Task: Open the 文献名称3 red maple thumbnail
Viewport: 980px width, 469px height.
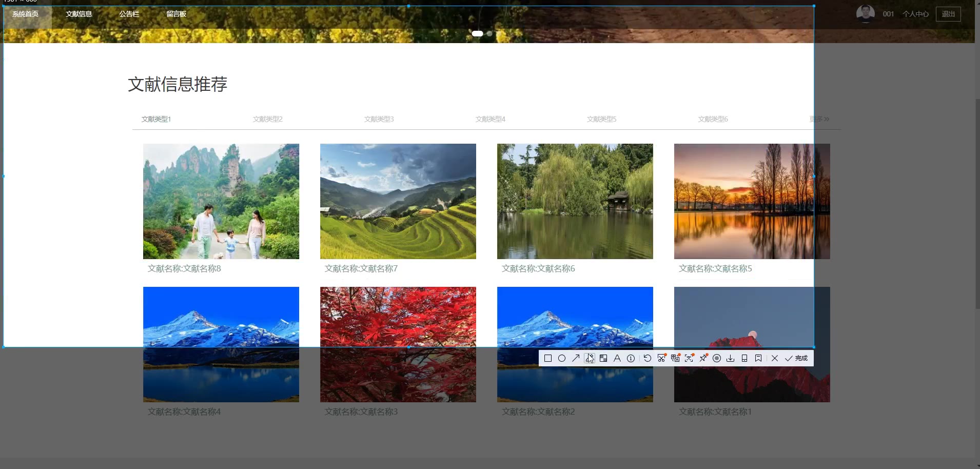Action: point(398,344)
